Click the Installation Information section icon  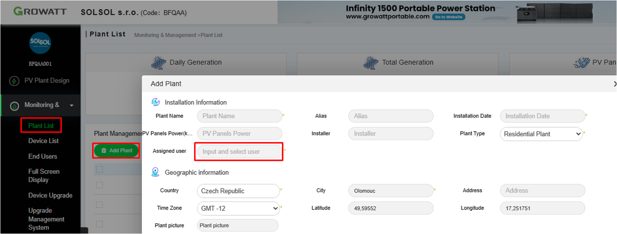(155, 102)
